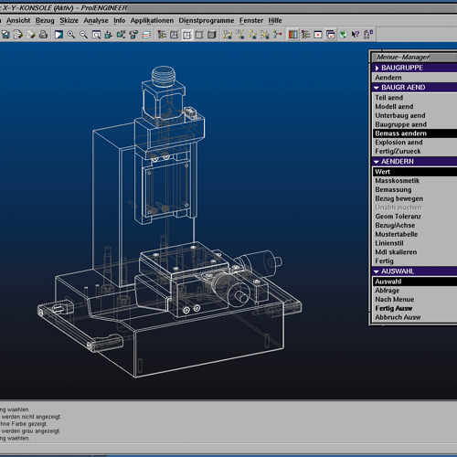This screenshot has height=457, width=457.
Task: Open the Dienstprogramme menu
Action: 207,20
